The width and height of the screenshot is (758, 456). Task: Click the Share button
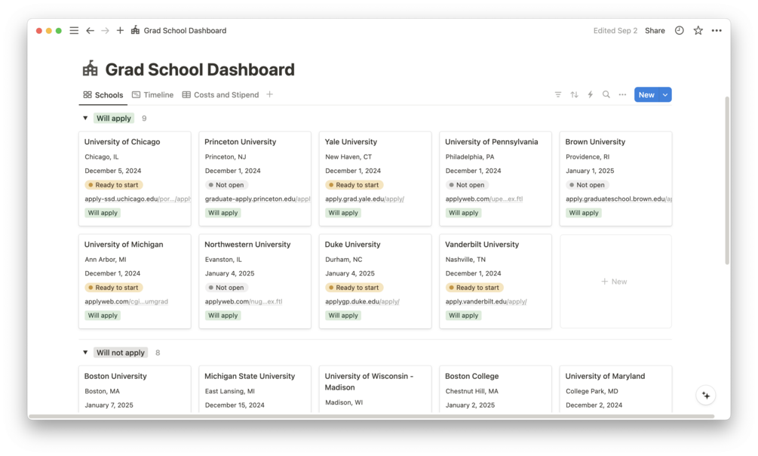click(x=655, y=30)
